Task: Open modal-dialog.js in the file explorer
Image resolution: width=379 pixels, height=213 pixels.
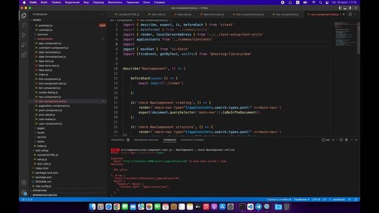Action: [48, 92]
